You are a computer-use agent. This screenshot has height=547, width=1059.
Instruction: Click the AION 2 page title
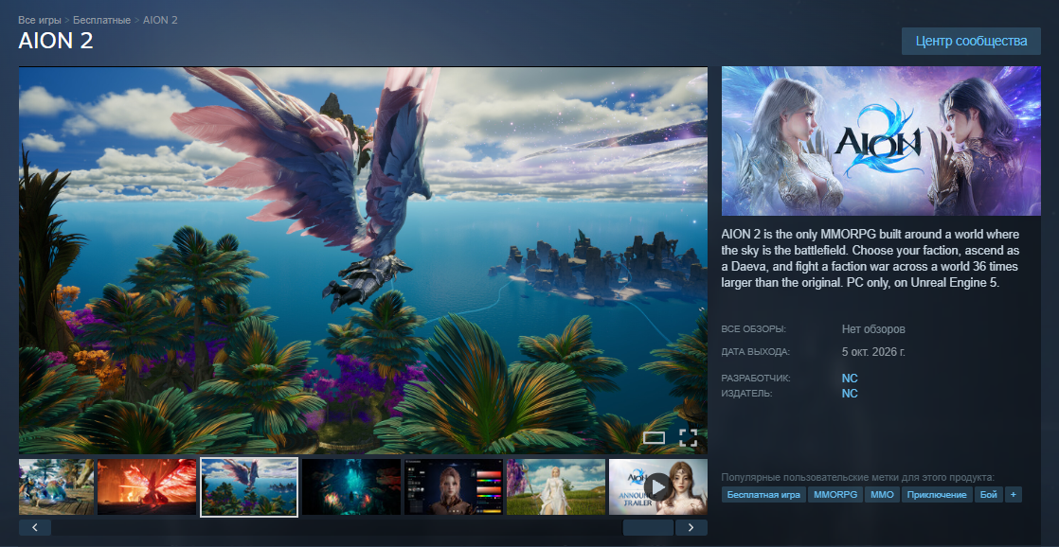click(x=55, y=41)
